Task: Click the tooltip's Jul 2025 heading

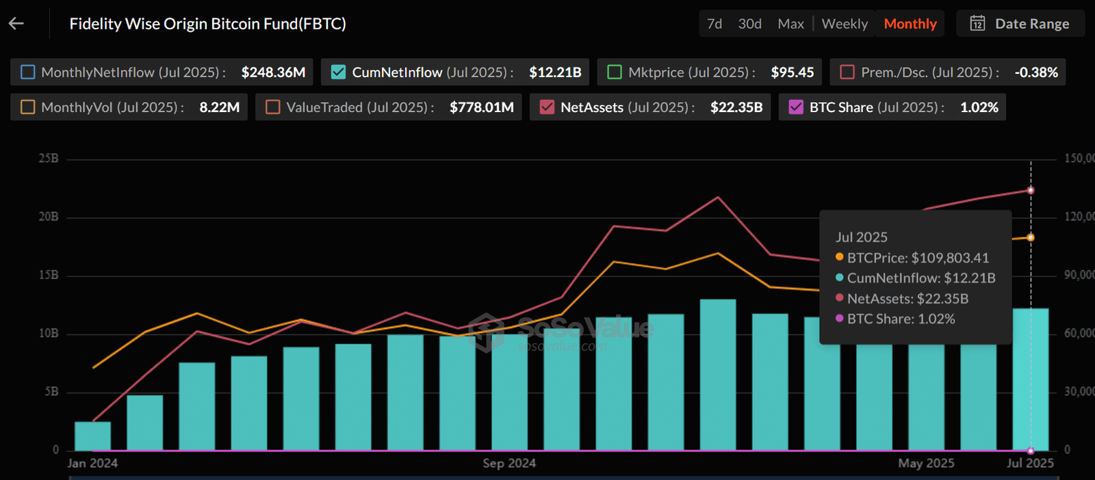Action: pyautogui.click(x=862, y=237)
